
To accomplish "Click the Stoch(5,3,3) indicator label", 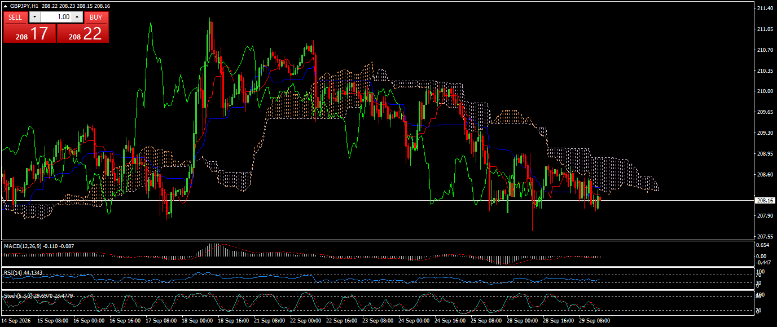I will click(17, 295).
